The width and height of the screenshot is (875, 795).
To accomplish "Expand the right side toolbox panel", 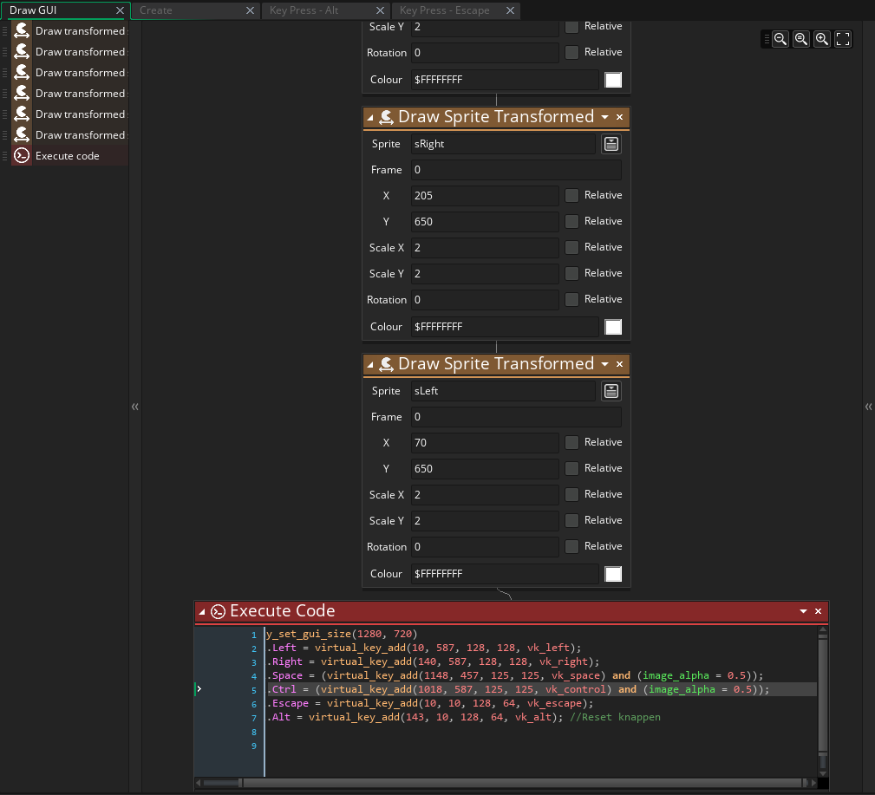I will pyautogui.click(x=868, y=407).
